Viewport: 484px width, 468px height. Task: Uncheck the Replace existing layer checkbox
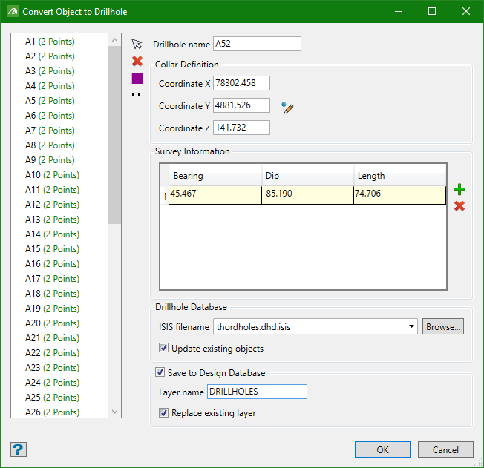[x=164, y=413]
